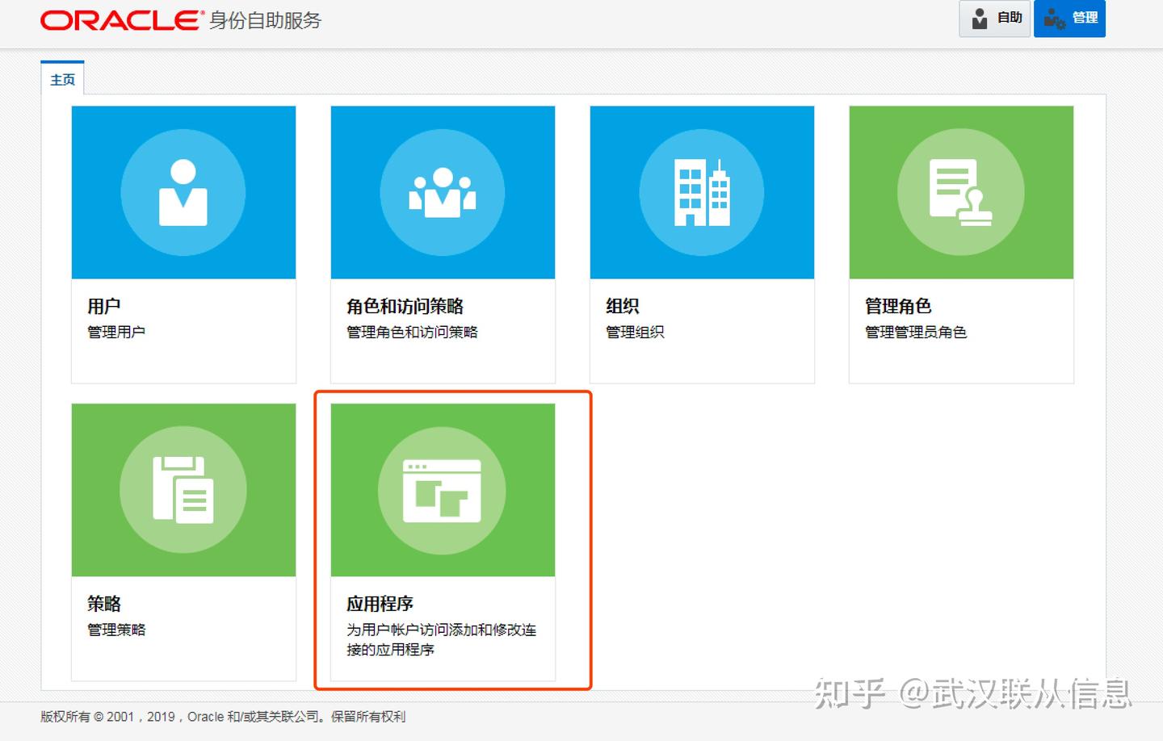Click the 角色和访问策略 title
Screen dimensions: 1163x741
[405, 306]
